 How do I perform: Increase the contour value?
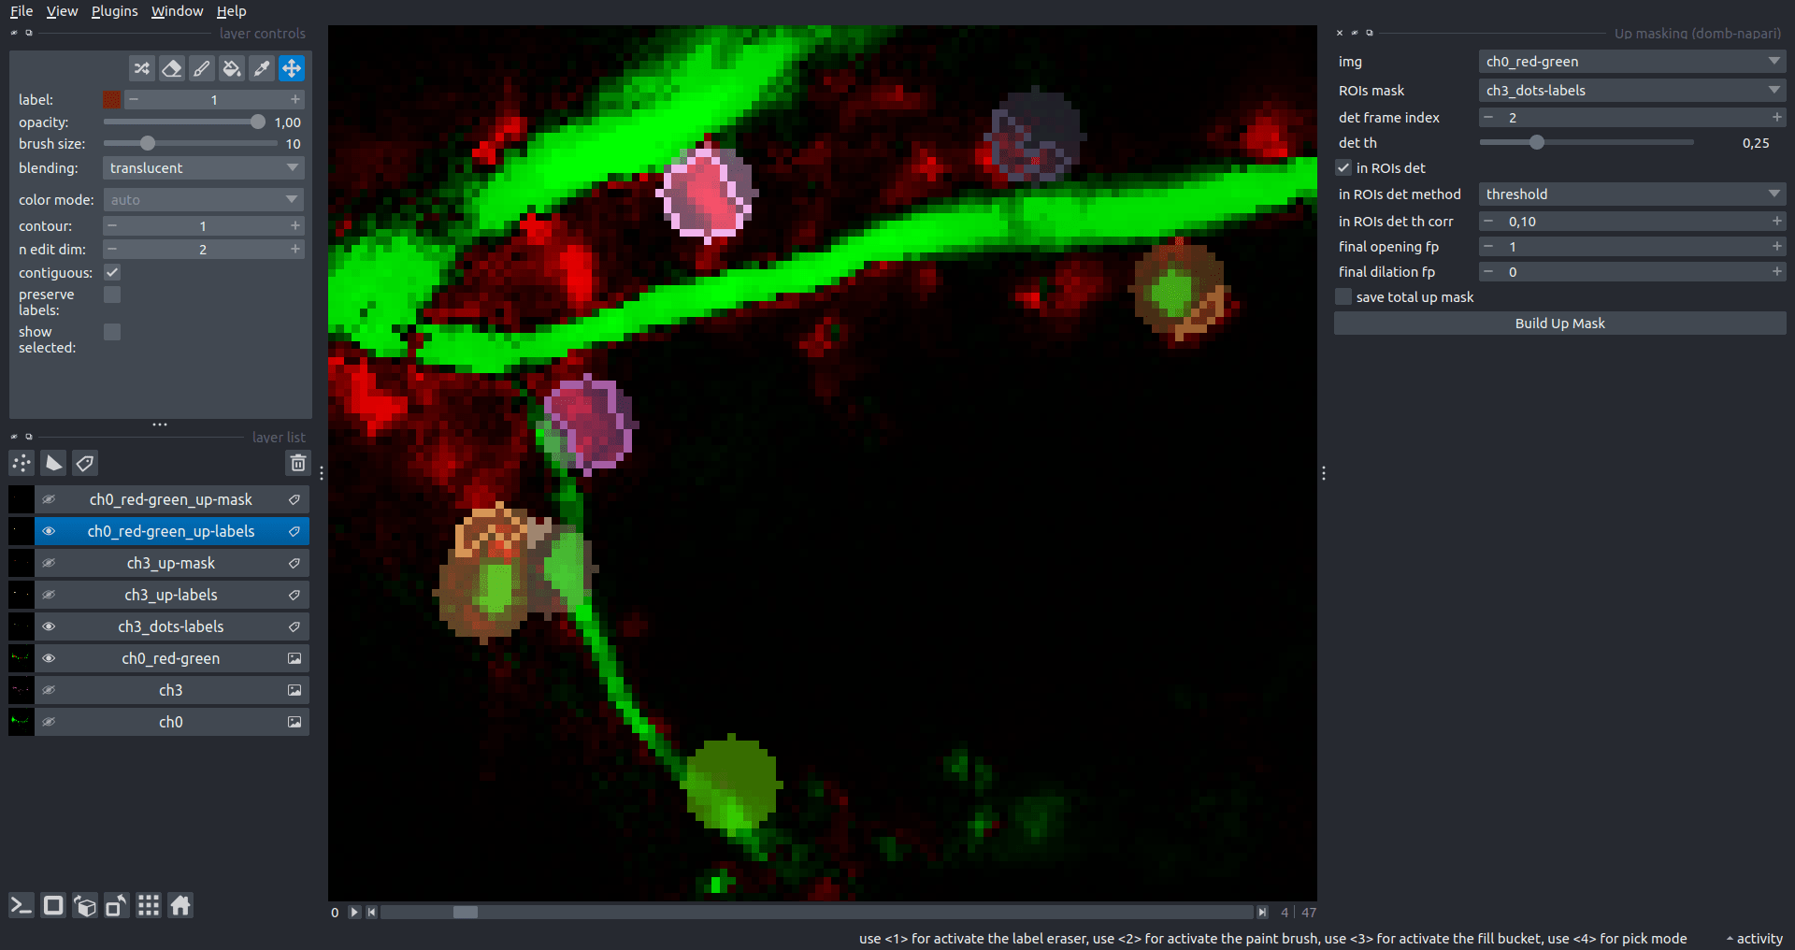(295, 225)
